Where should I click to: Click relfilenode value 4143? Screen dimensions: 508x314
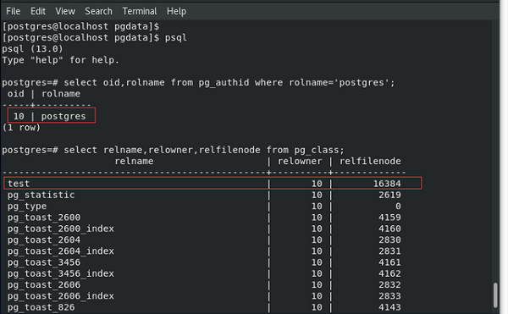389,307
